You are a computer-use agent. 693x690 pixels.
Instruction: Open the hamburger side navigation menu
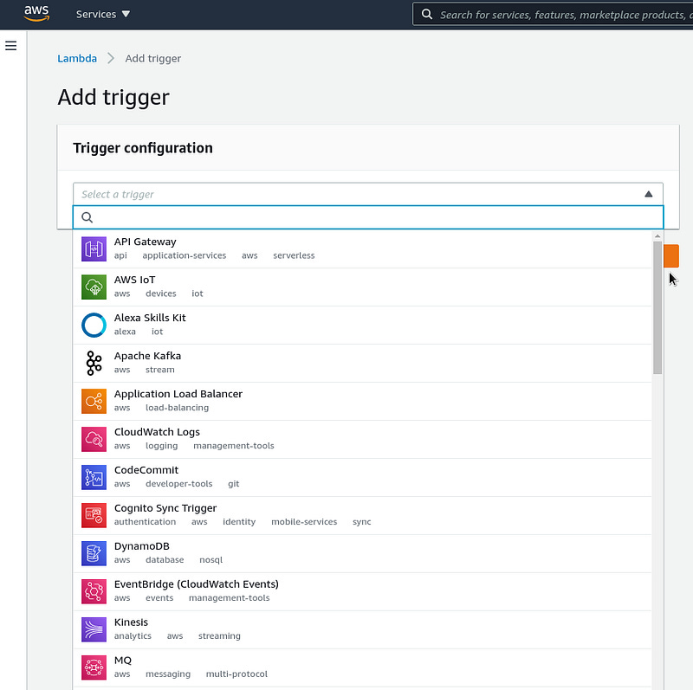[x=11, y=46]
